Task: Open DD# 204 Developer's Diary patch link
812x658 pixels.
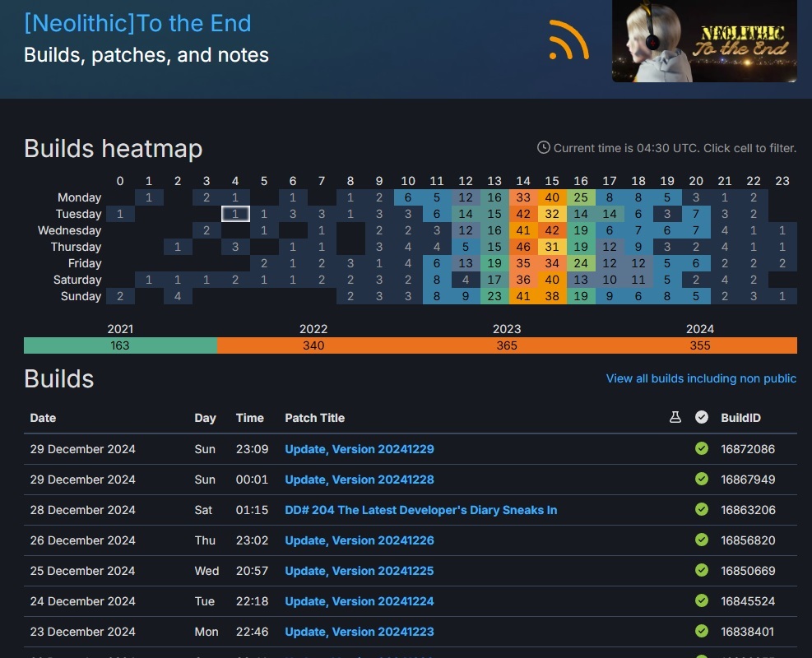Action: click(420, 510)
